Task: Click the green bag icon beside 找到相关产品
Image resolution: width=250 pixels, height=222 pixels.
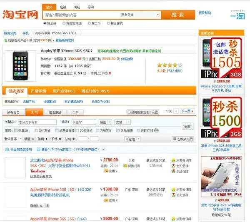Action: [5, 40]
